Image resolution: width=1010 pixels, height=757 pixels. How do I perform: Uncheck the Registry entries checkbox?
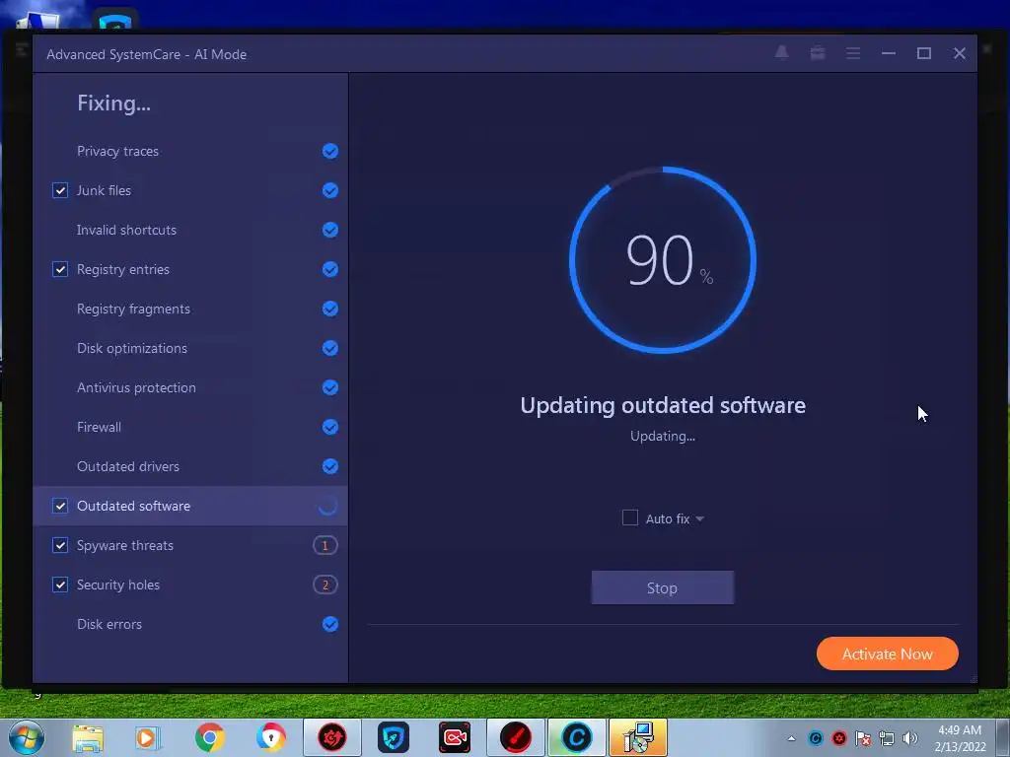click(60, 269)
